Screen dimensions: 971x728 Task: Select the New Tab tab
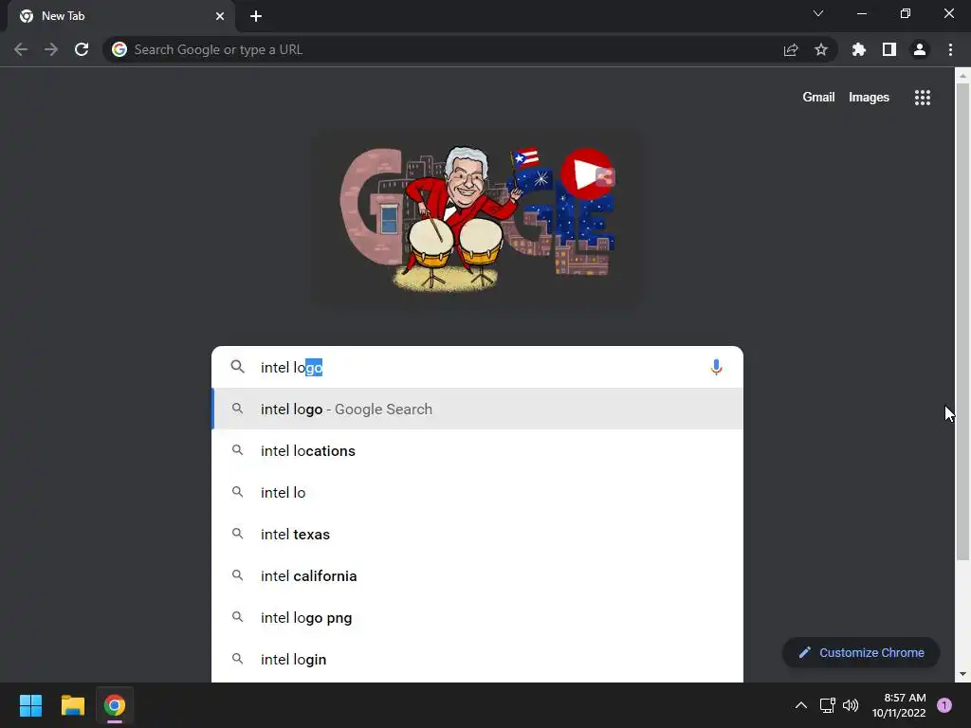tap(121, 16)
